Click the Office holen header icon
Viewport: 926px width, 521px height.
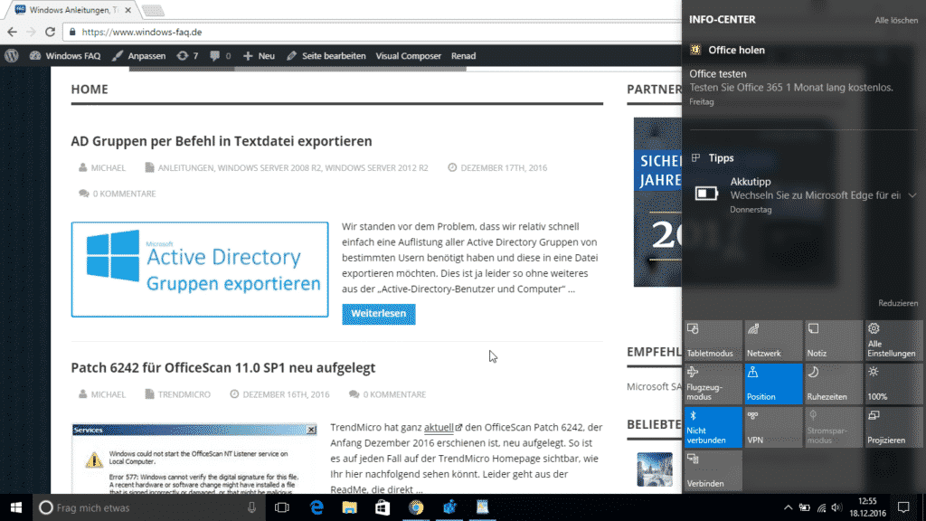pyautogui.click(x=695, y=51)
